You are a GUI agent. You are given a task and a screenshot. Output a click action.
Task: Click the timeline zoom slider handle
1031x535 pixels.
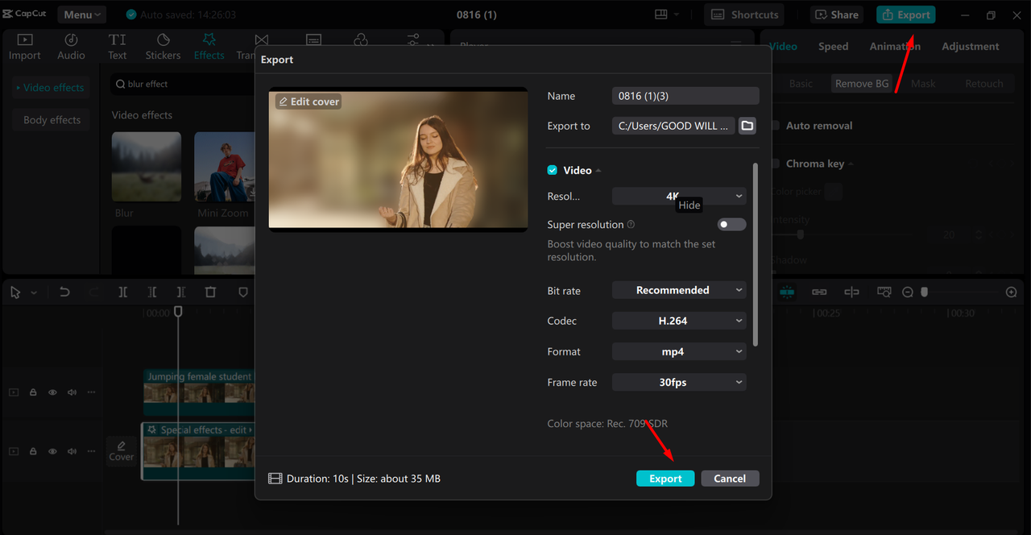925,292
